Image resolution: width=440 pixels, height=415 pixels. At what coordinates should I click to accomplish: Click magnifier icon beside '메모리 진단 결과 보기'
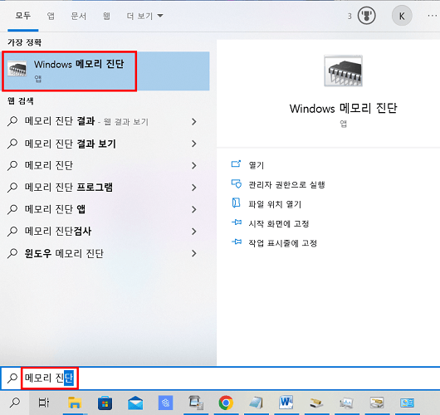(12, 144)
